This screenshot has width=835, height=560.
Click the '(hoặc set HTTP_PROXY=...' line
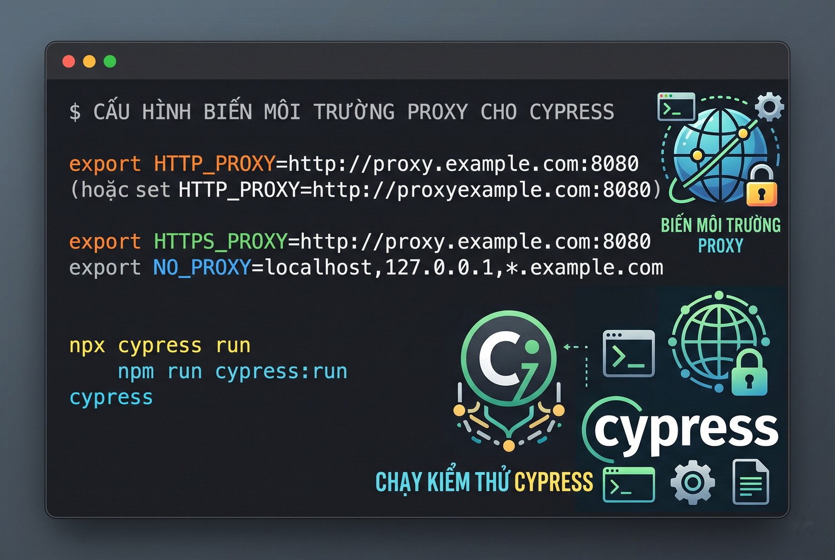pyautogui.click(x=366, y=190)
